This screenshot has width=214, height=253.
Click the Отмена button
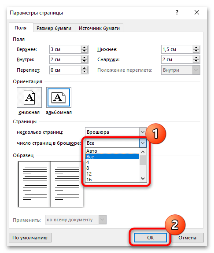coord(187,238)
